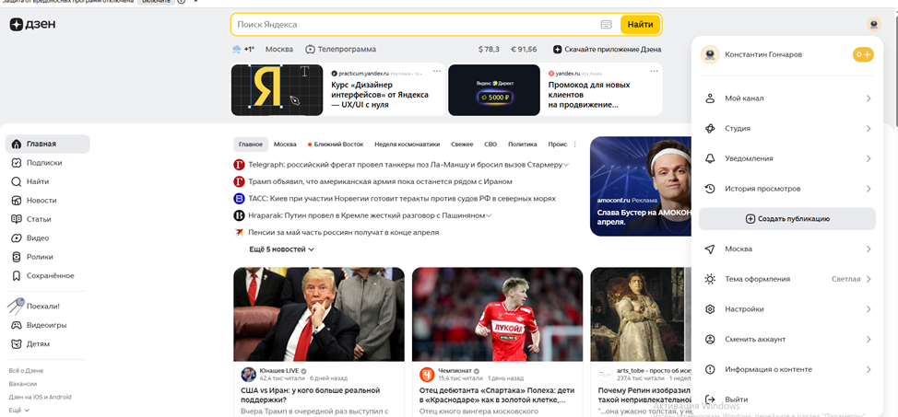
Task: Open ТАСС: Киев при участии Норвегии headline
Action: pyautogui.click(x=402, y=199)
